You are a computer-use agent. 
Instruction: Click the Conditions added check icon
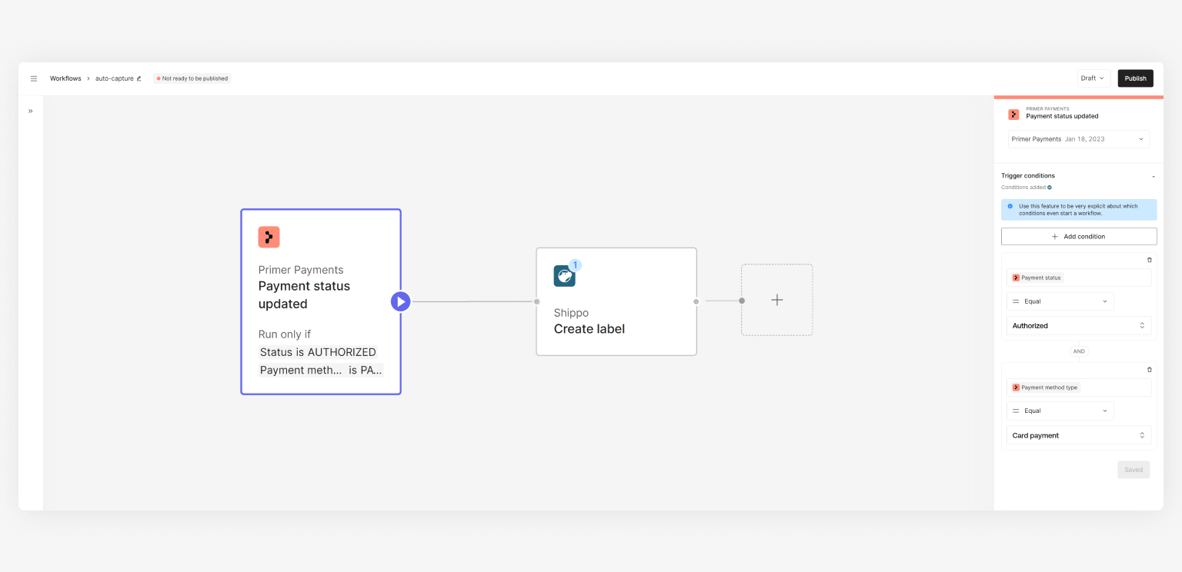tap(1049, 188)
